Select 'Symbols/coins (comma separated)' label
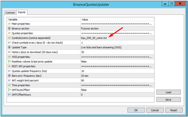 click(31, 38)
